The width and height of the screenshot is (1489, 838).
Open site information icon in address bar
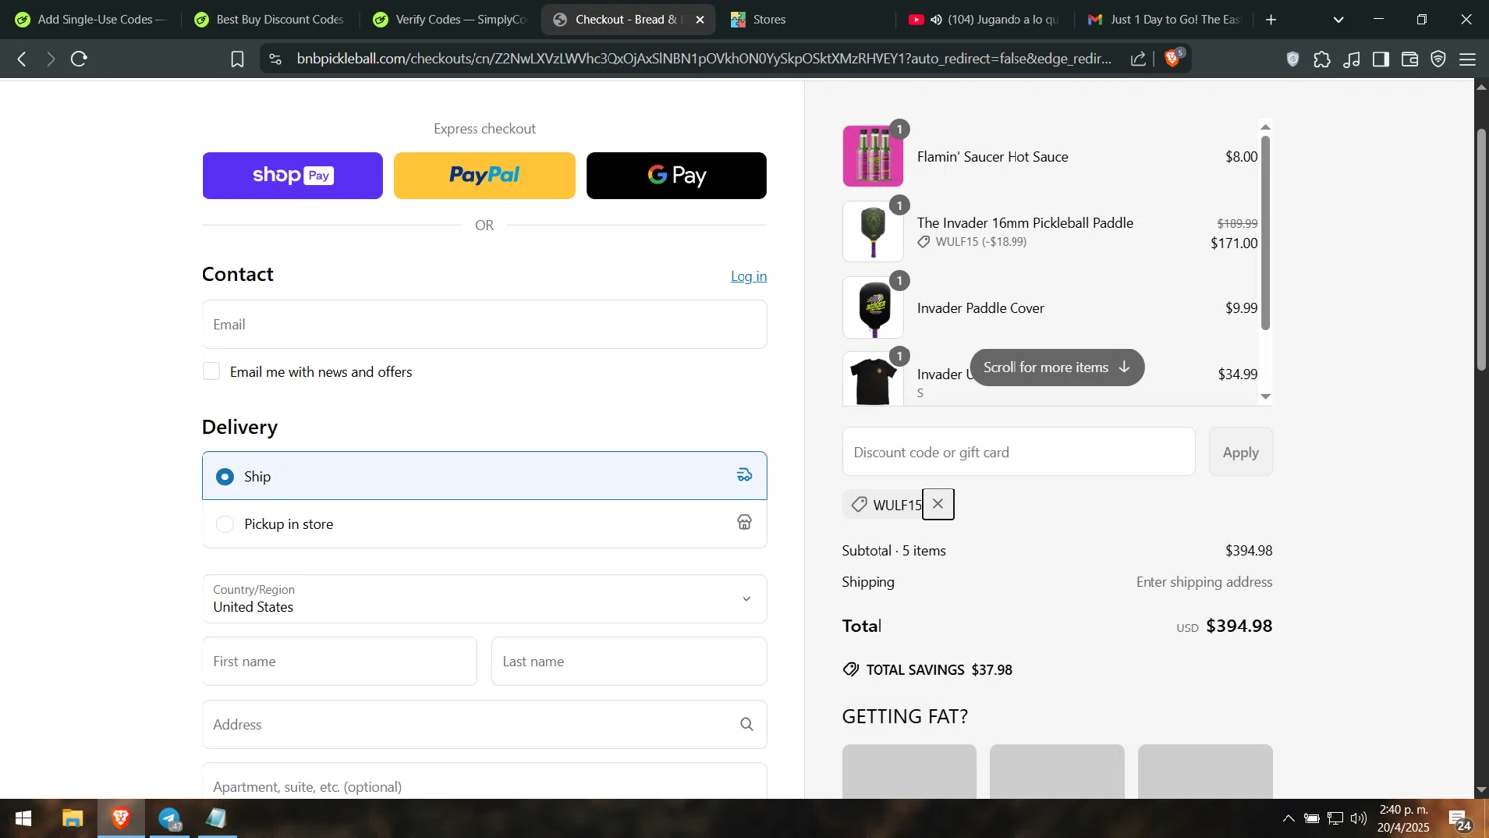[x=276, y=59]
